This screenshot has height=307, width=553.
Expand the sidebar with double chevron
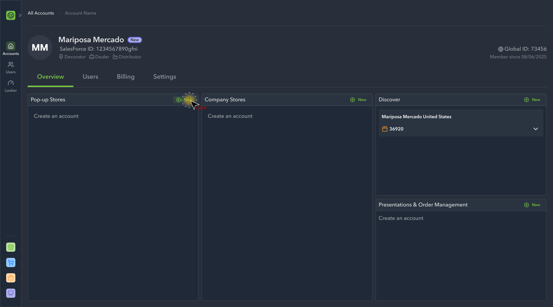[x=20, y=15]
